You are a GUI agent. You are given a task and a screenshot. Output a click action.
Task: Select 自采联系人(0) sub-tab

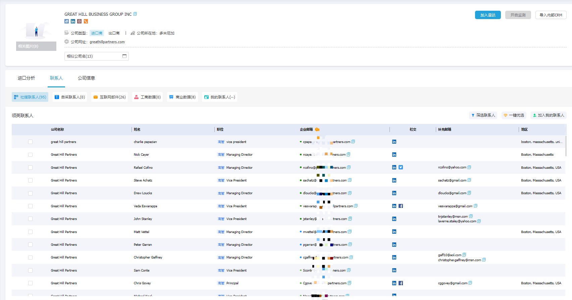70,97
